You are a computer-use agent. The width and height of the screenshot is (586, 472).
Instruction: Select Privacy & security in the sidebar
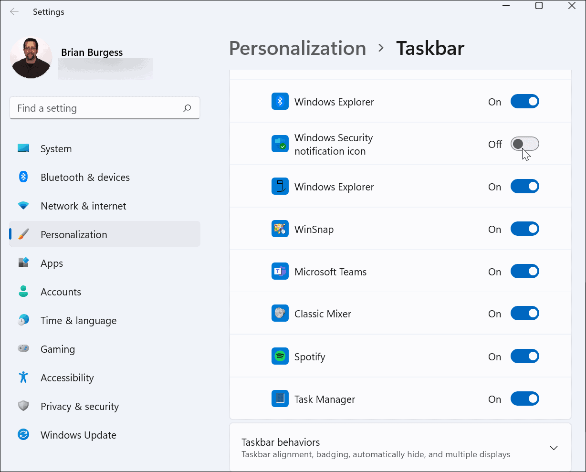click(79, 406)
